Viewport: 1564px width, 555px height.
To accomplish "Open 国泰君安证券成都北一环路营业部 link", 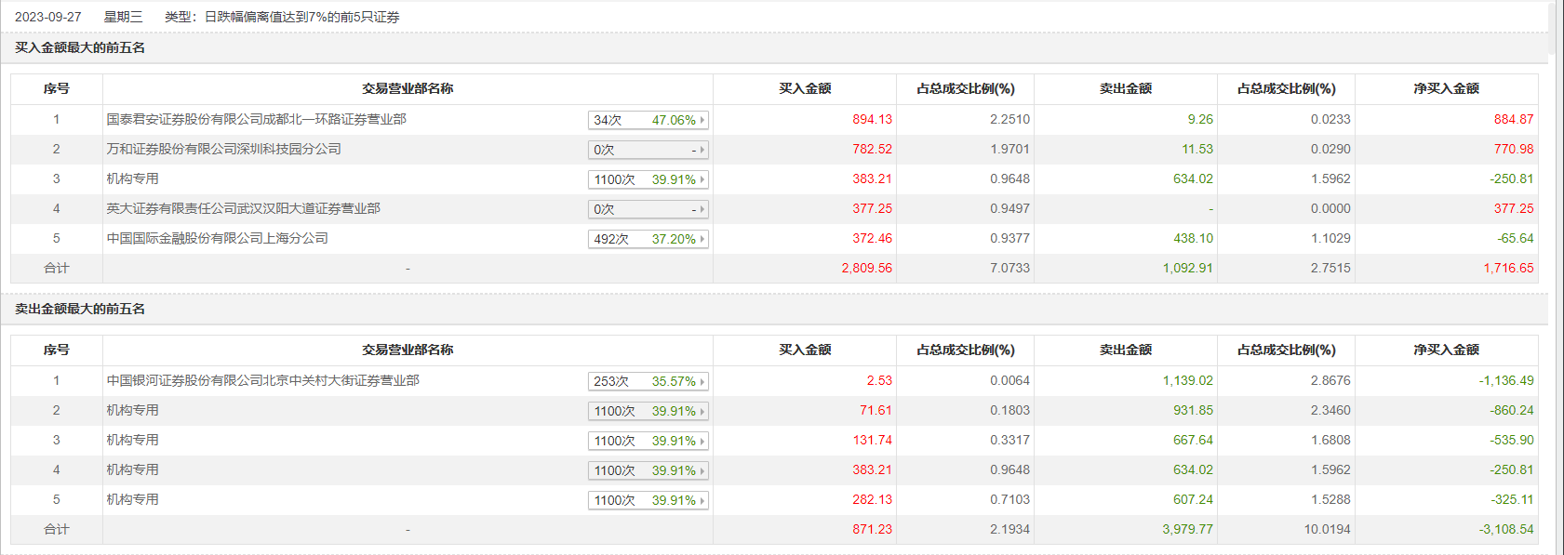I will click(x=256, y=119).
